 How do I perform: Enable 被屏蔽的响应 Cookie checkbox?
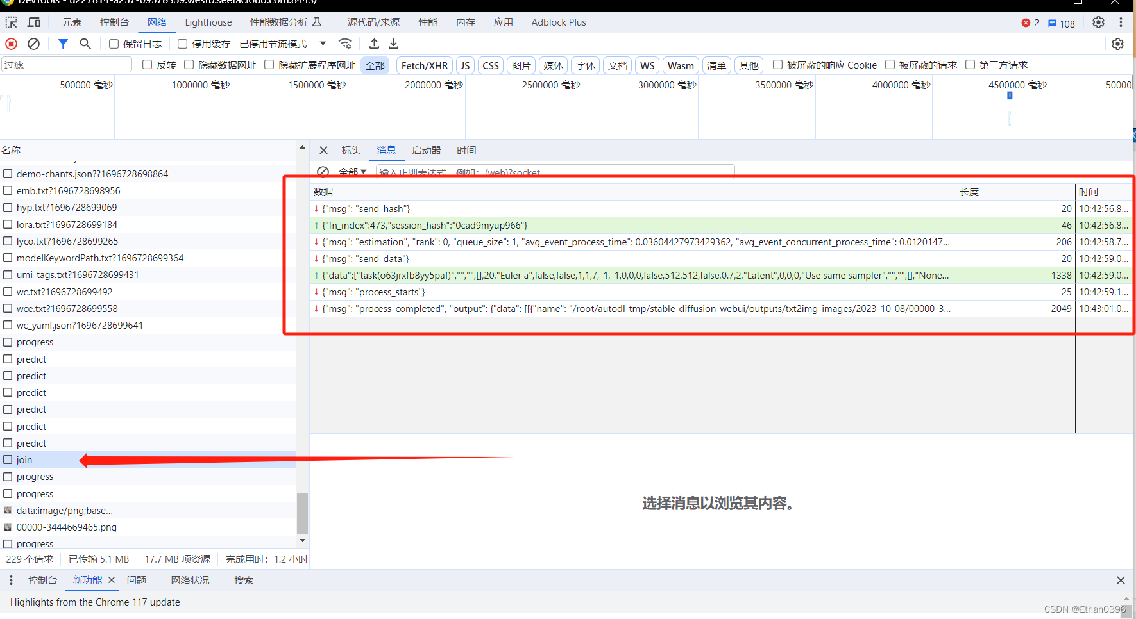coord(777,65)
